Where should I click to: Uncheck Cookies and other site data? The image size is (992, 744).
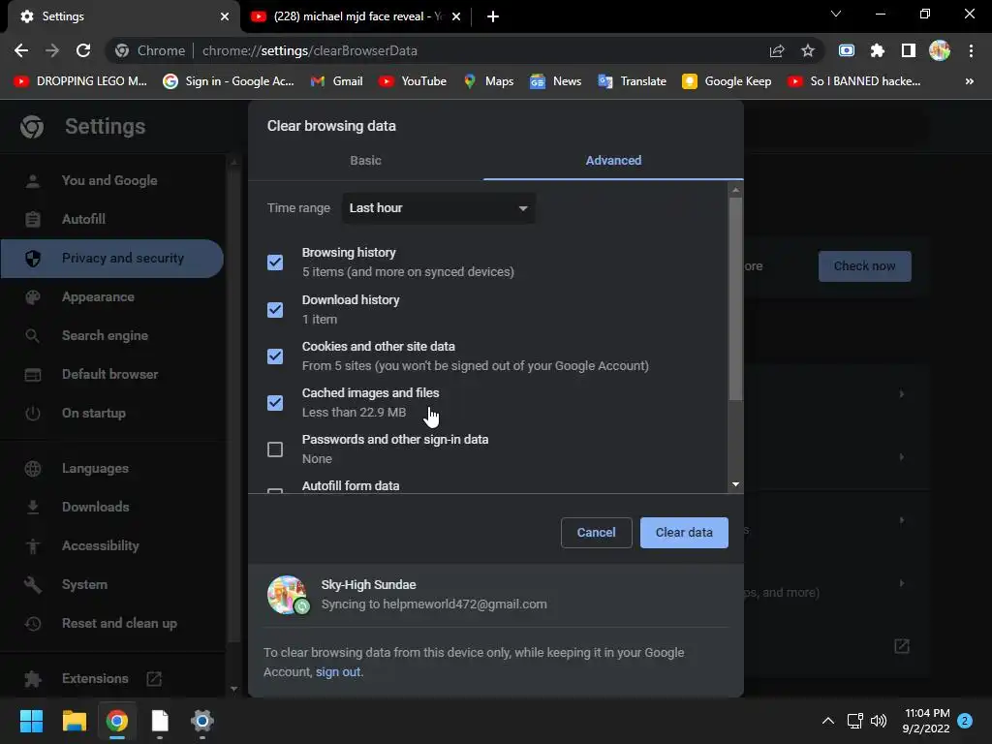click(275, 356)
